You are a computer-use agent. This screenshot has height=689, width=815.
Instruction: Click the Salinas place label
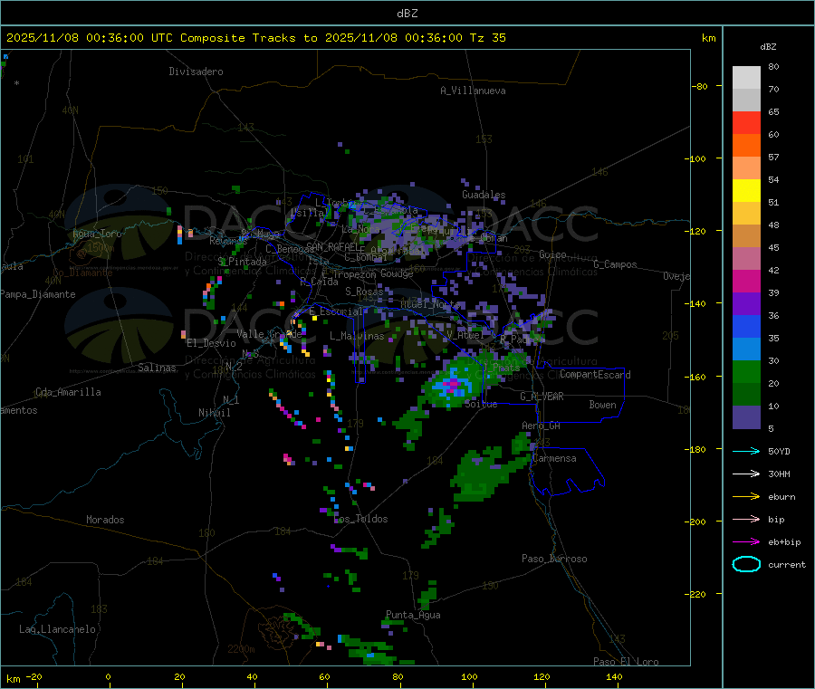pos(157,368)
